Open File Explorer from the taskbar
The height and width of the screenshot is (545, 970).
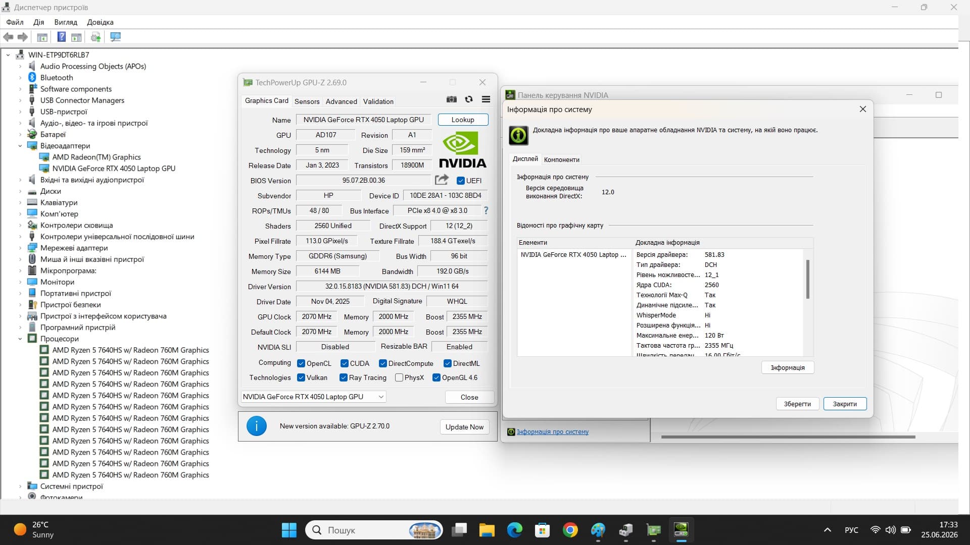pos(487,530)
